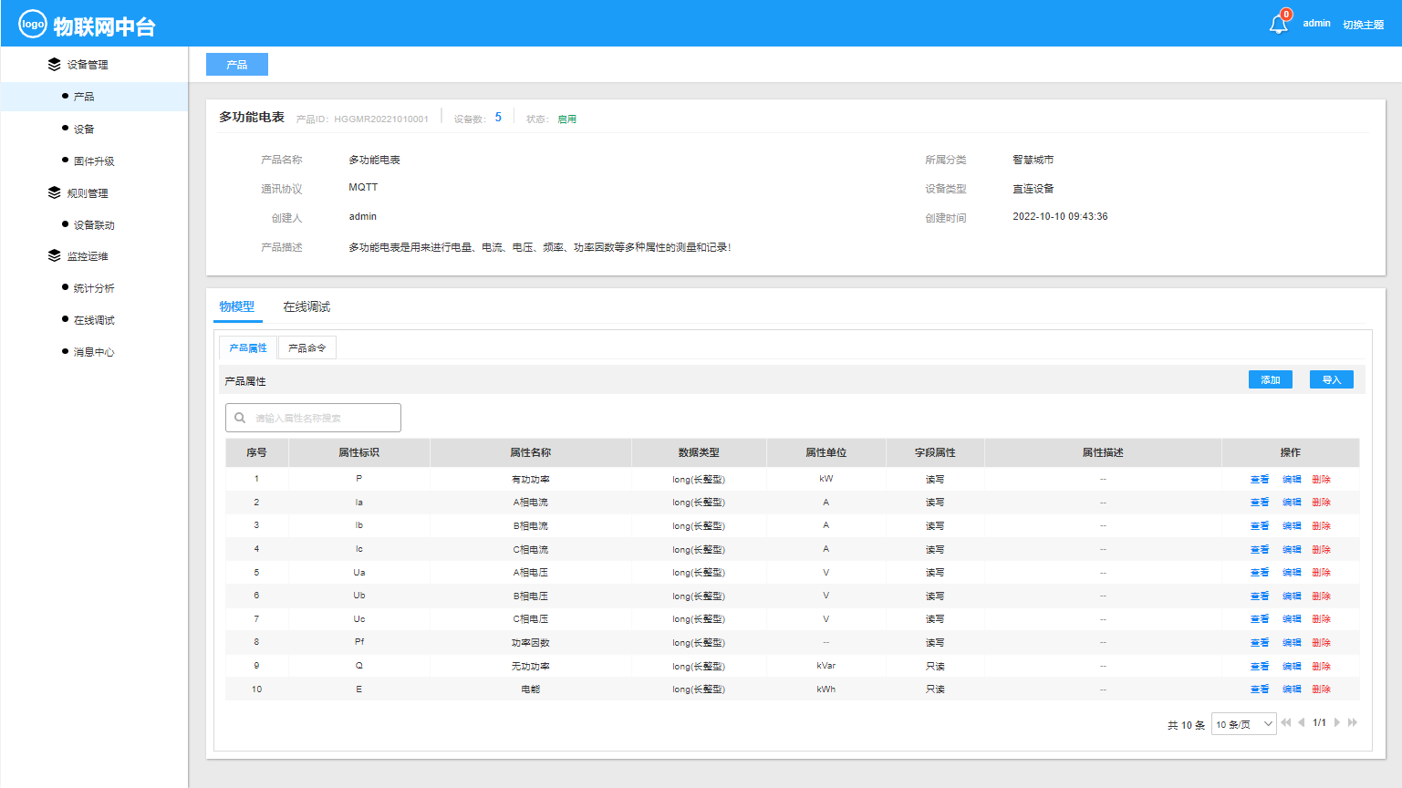
Task: View details of 有功功率 property
Action: (1259, 479)
